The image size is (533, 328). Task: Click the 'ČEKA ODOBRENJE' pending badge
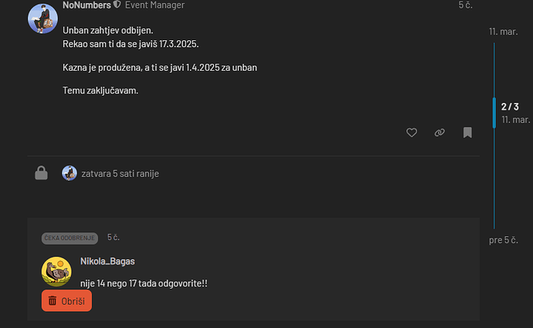(x=70, y=238)
